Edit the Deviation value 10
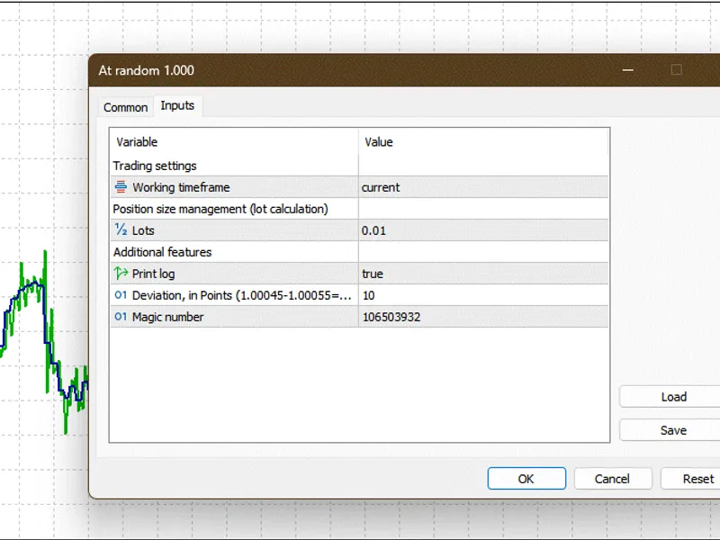 [x=483, y=295]
